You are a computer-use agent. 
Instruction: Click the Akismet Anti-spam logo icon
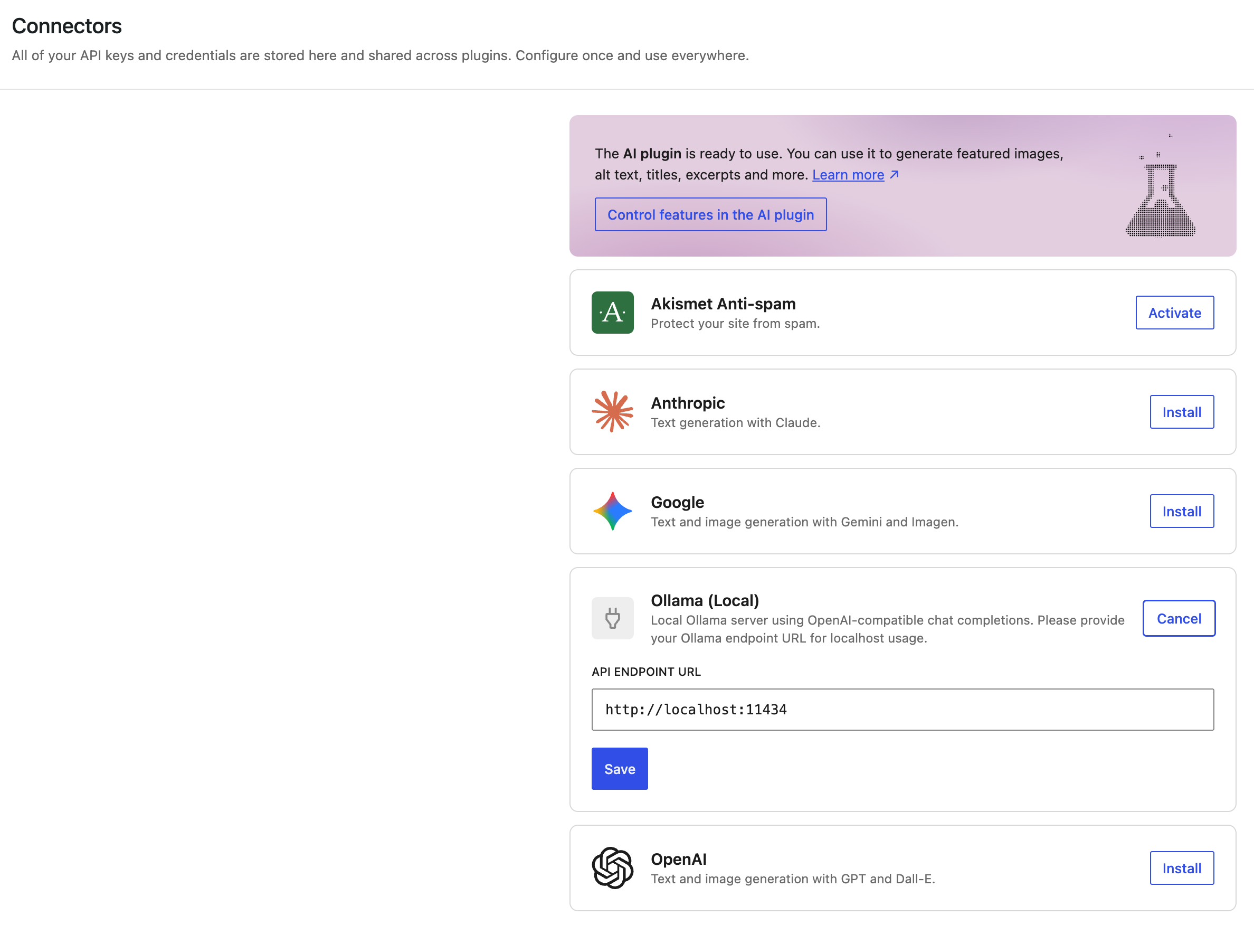coord(612,313)
